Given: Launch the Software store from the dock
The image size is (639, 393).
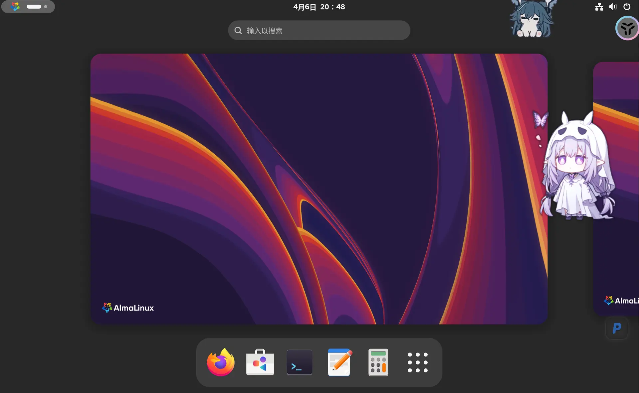Looking at the screenshot, I should (x=260, y=362).
